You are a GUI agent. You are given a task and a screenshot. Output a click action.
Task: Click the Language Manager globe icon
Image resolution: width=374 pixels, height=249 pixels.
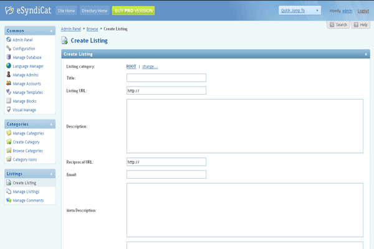9,66
